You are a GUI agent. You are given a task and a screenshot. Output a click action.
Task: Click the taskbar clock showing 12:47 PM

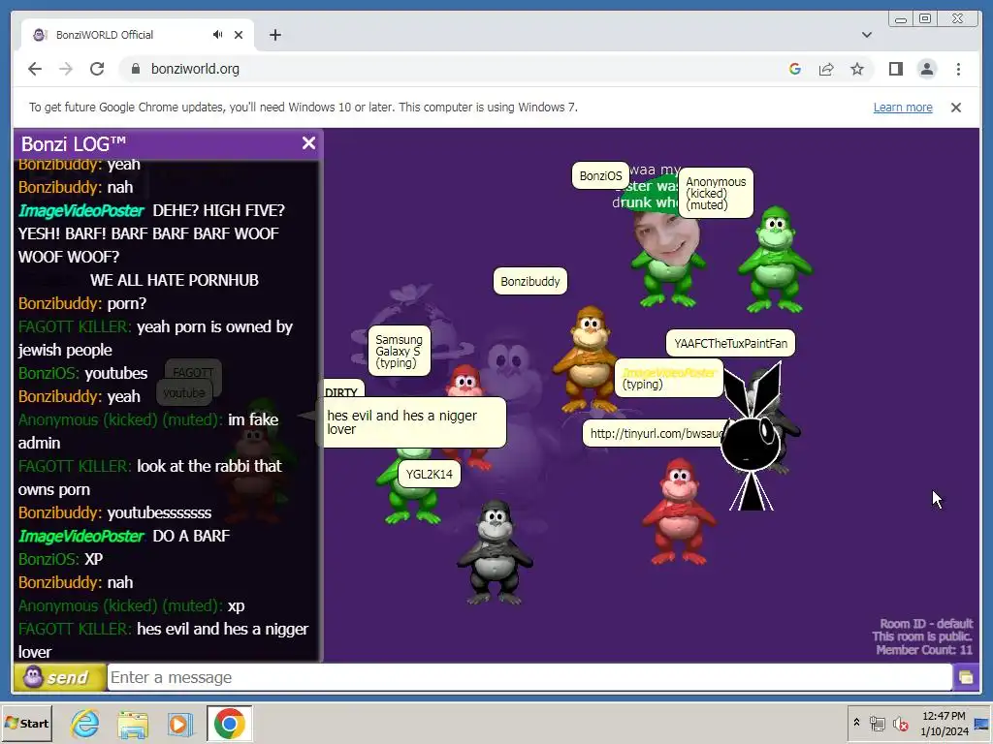point(944,723)
